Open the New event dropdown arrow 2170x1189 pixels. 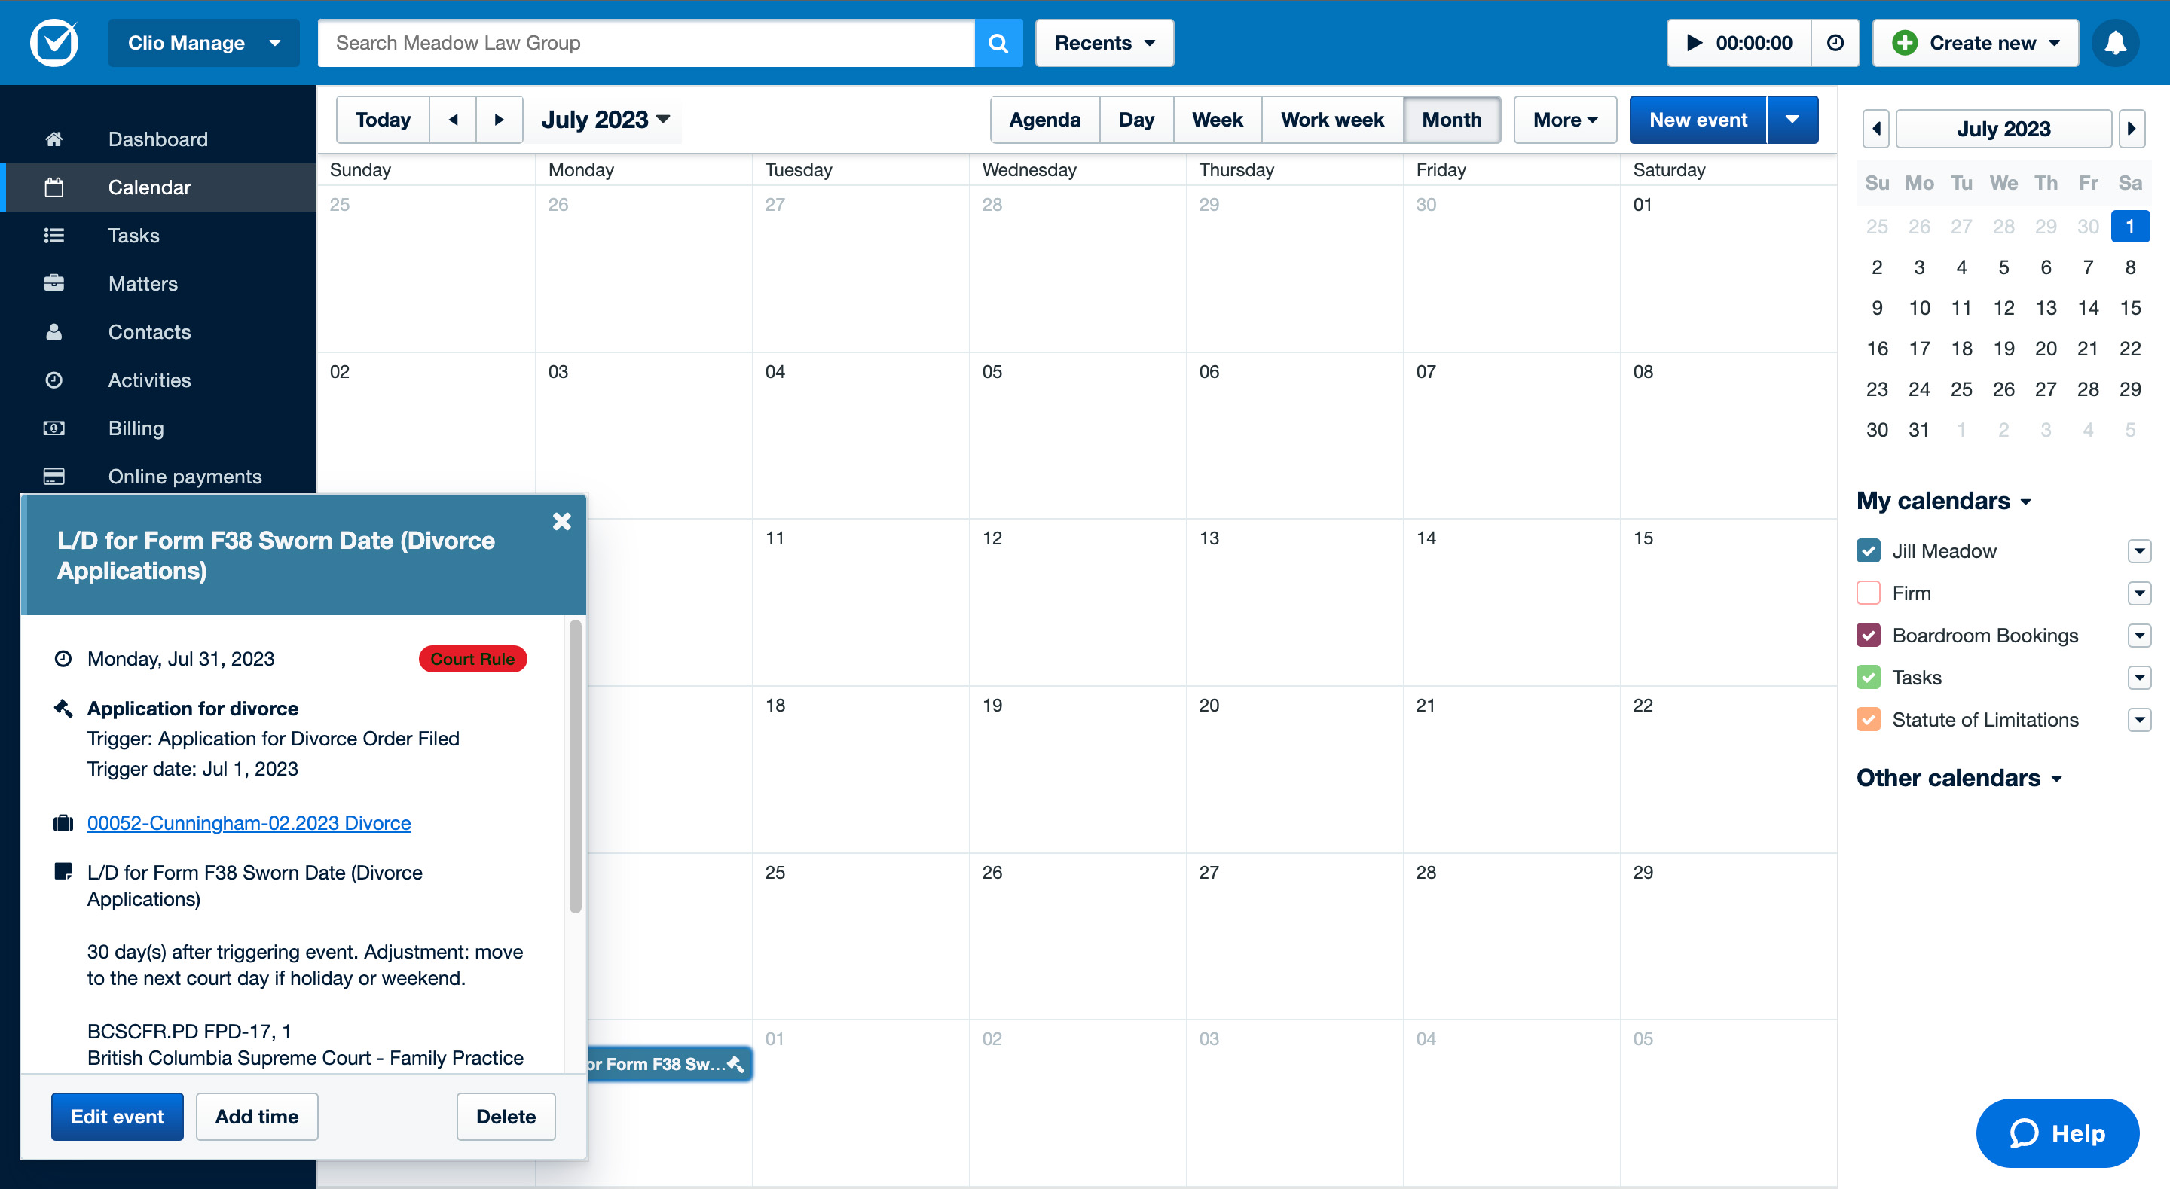click(x=1792, y=120)
